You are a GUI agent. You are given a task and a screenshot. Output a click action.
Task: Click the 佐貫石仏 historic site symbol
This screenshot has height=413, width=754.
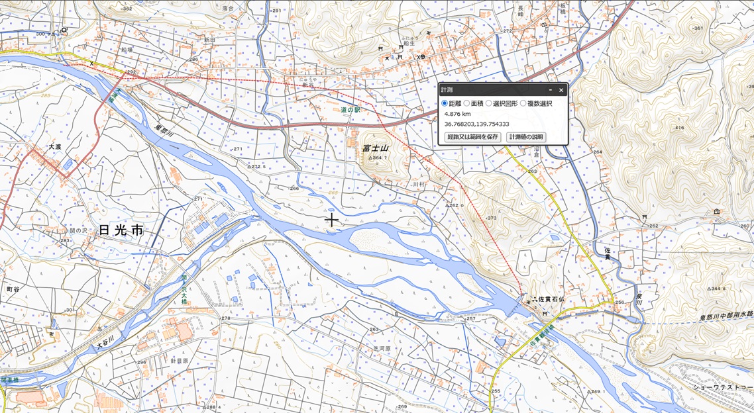point(534,299)
